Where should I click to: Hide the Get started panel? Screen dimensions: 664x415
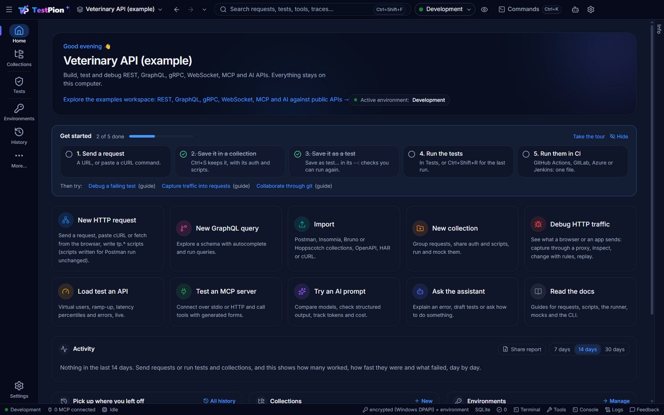pyautogui.click(x=619, y=136)
